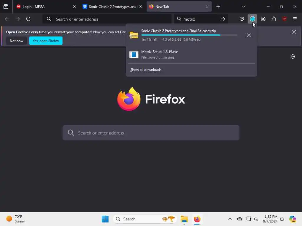Focus the center Search or enter address box

coord(151,133)
